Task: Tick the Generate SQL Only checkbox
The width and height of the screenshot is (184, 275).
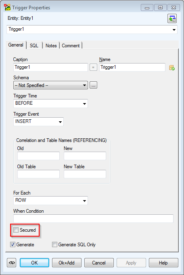Action: (x=54, y=245)
